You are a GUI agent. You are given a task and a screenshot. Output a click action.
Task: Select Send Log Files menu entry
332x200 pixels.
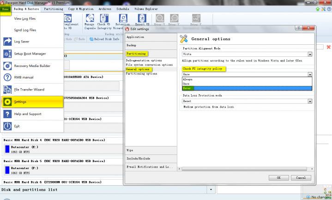pyautogui.click(x=25, y=30)
